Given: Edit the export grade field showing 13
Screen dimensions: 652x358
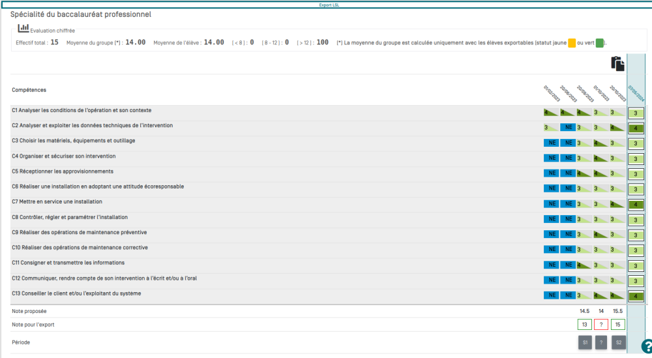Looking at the screenshot, I should [x=585, y=325].
